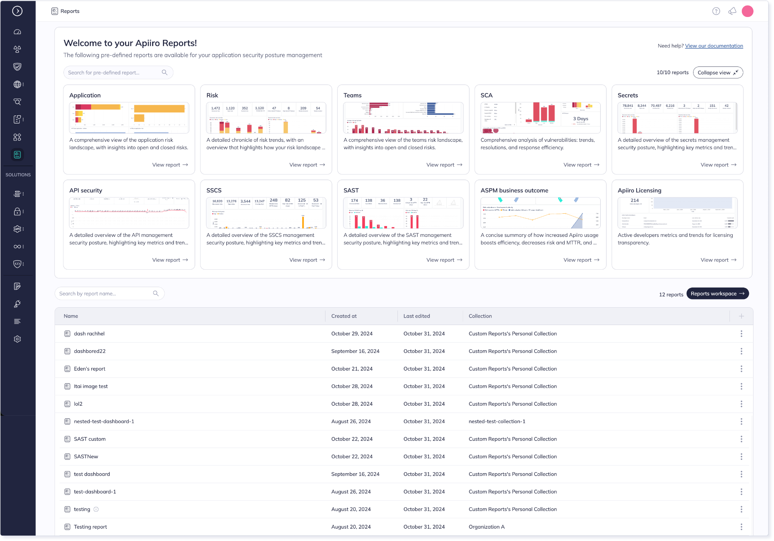This screenshot has width=774, height=541.
Task: Open the magnifier explorer icon in sidebar
Action: click(x=17, y=102)
